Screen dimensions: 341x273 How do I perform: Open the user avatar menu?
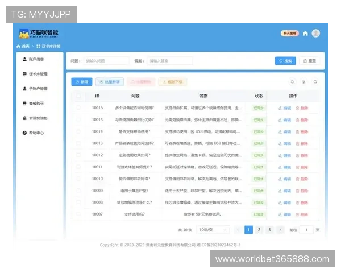(316, 34)
